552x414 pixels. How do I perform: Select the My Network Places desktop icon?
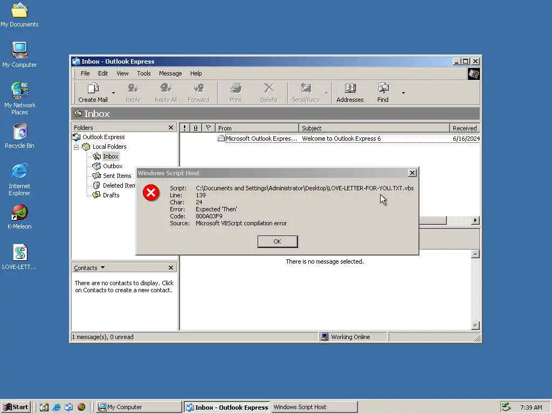coord(19,99)
